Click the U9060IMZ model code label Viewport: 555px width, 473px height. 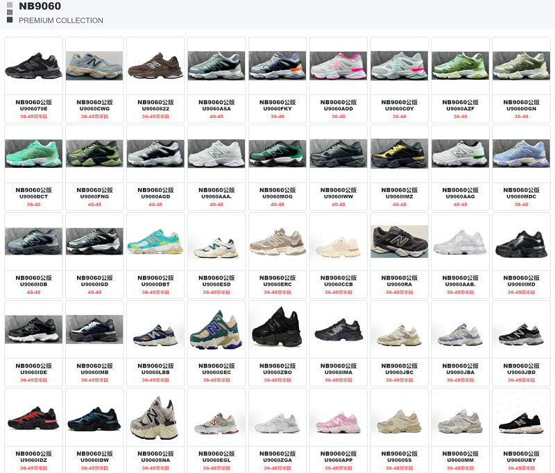400,197
